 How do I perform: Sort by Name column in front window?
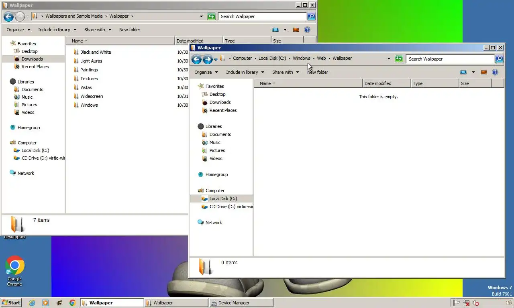pos(308,83)
